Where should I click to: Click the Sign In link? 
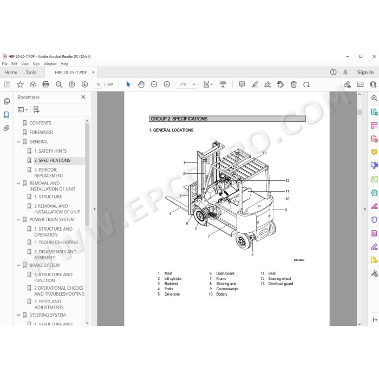pos(365,72)
